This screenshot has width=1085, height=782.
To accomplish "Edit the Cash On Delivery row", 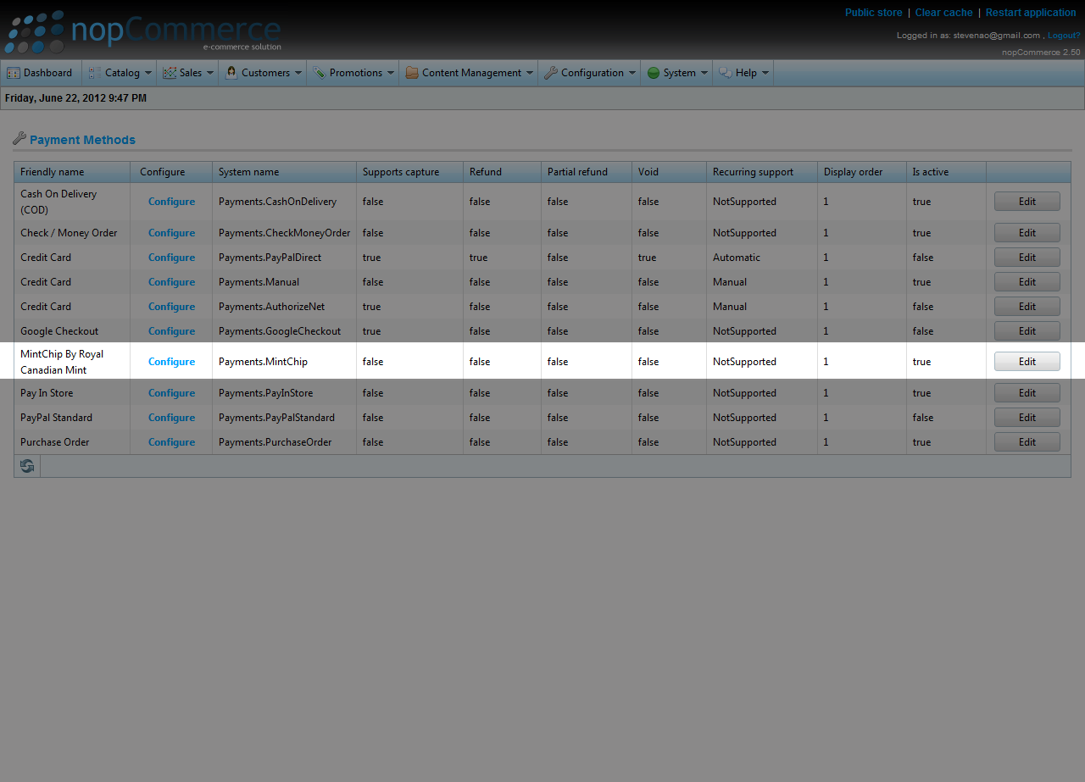I will coord(1027,202).
